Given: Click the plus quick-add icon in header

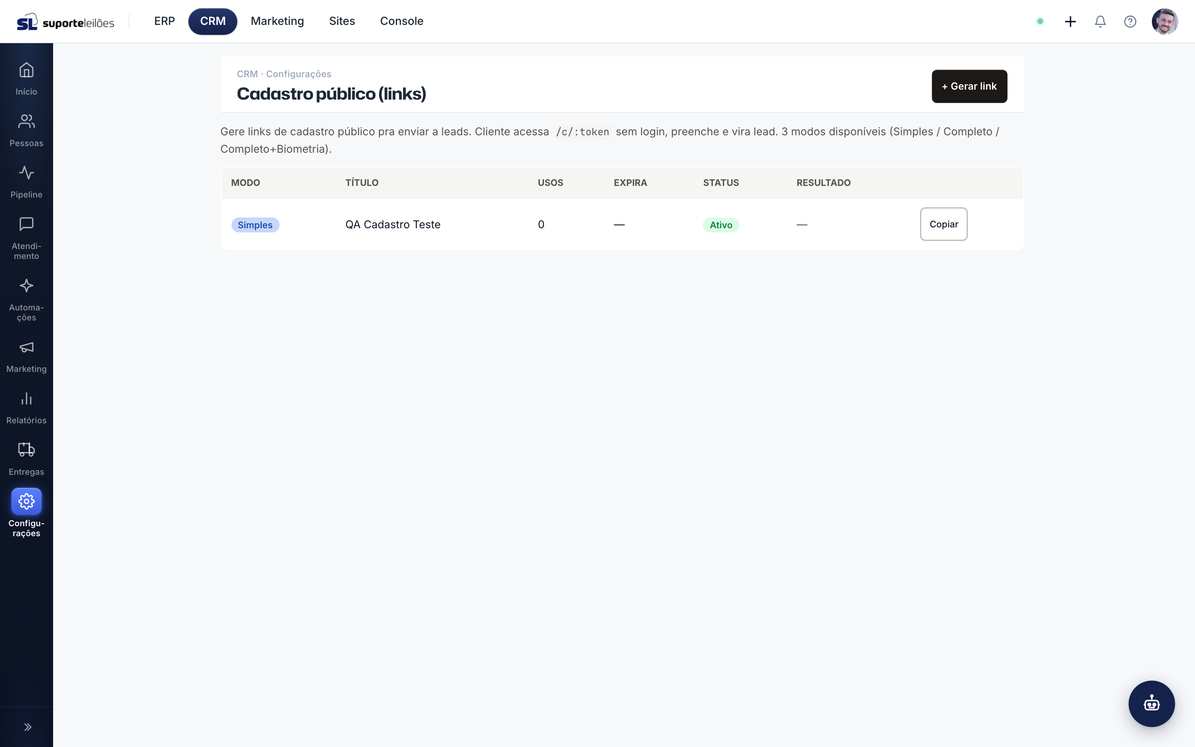Looking at the screenshot, I should click(x=1070, y=21).
